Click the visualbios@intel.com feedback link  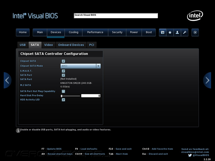pos(195,152)
